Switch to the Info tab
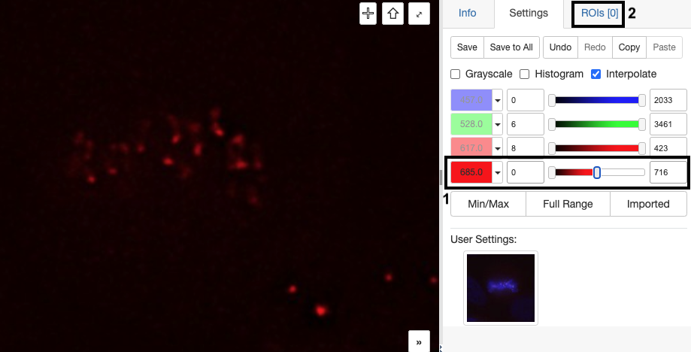691x352 pixels. (x=467, y=14)
